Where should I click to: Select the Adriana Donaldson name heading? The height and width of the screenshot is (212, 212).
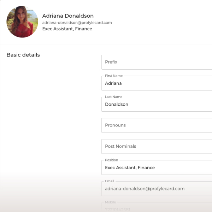68,16
